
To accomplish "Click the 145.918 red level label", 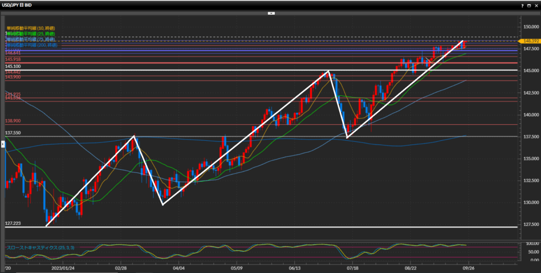I will click(13, 60).
